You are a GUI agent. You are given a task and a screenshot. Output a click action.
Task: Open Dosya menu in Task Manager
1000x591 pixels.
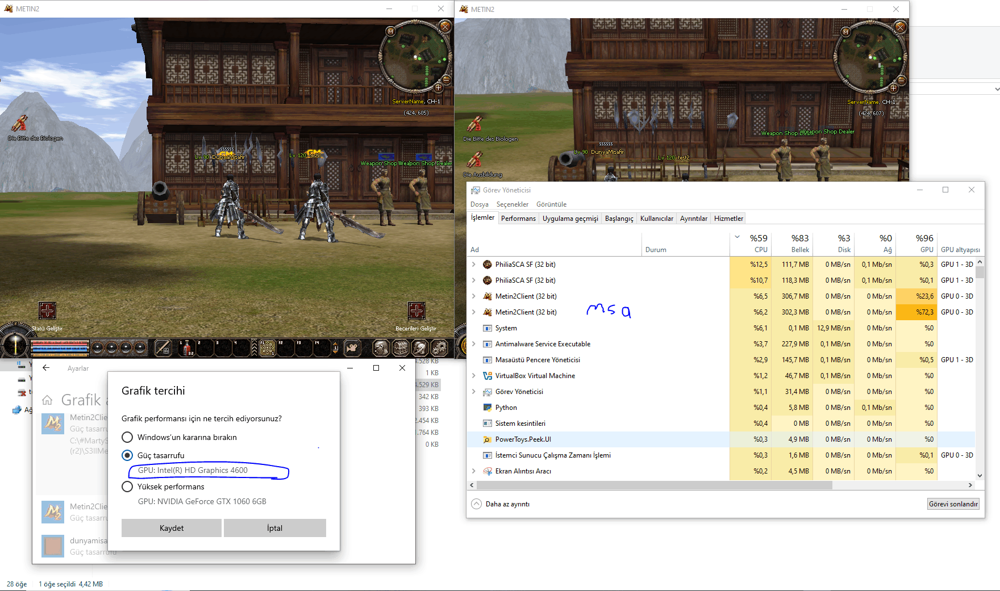coord(479,204)
